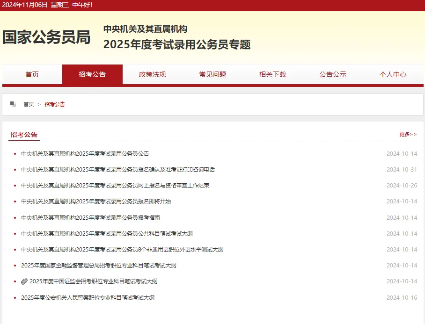Click the 国家公务员局 site logo
The image size is (425, 324).
point(46,37)
